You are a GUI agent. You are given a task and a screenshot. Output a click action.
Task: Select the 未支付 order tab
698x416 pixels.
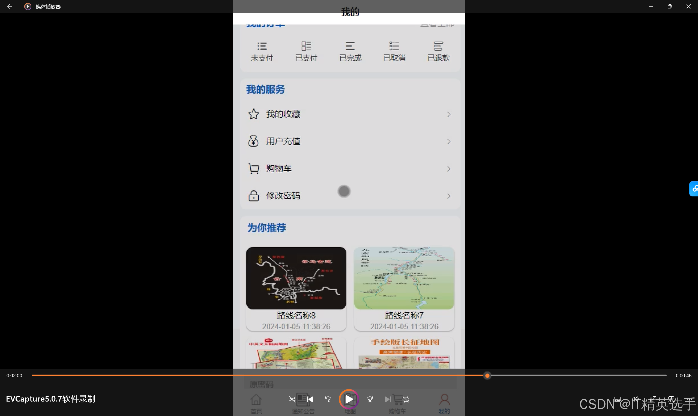[262, 51]
